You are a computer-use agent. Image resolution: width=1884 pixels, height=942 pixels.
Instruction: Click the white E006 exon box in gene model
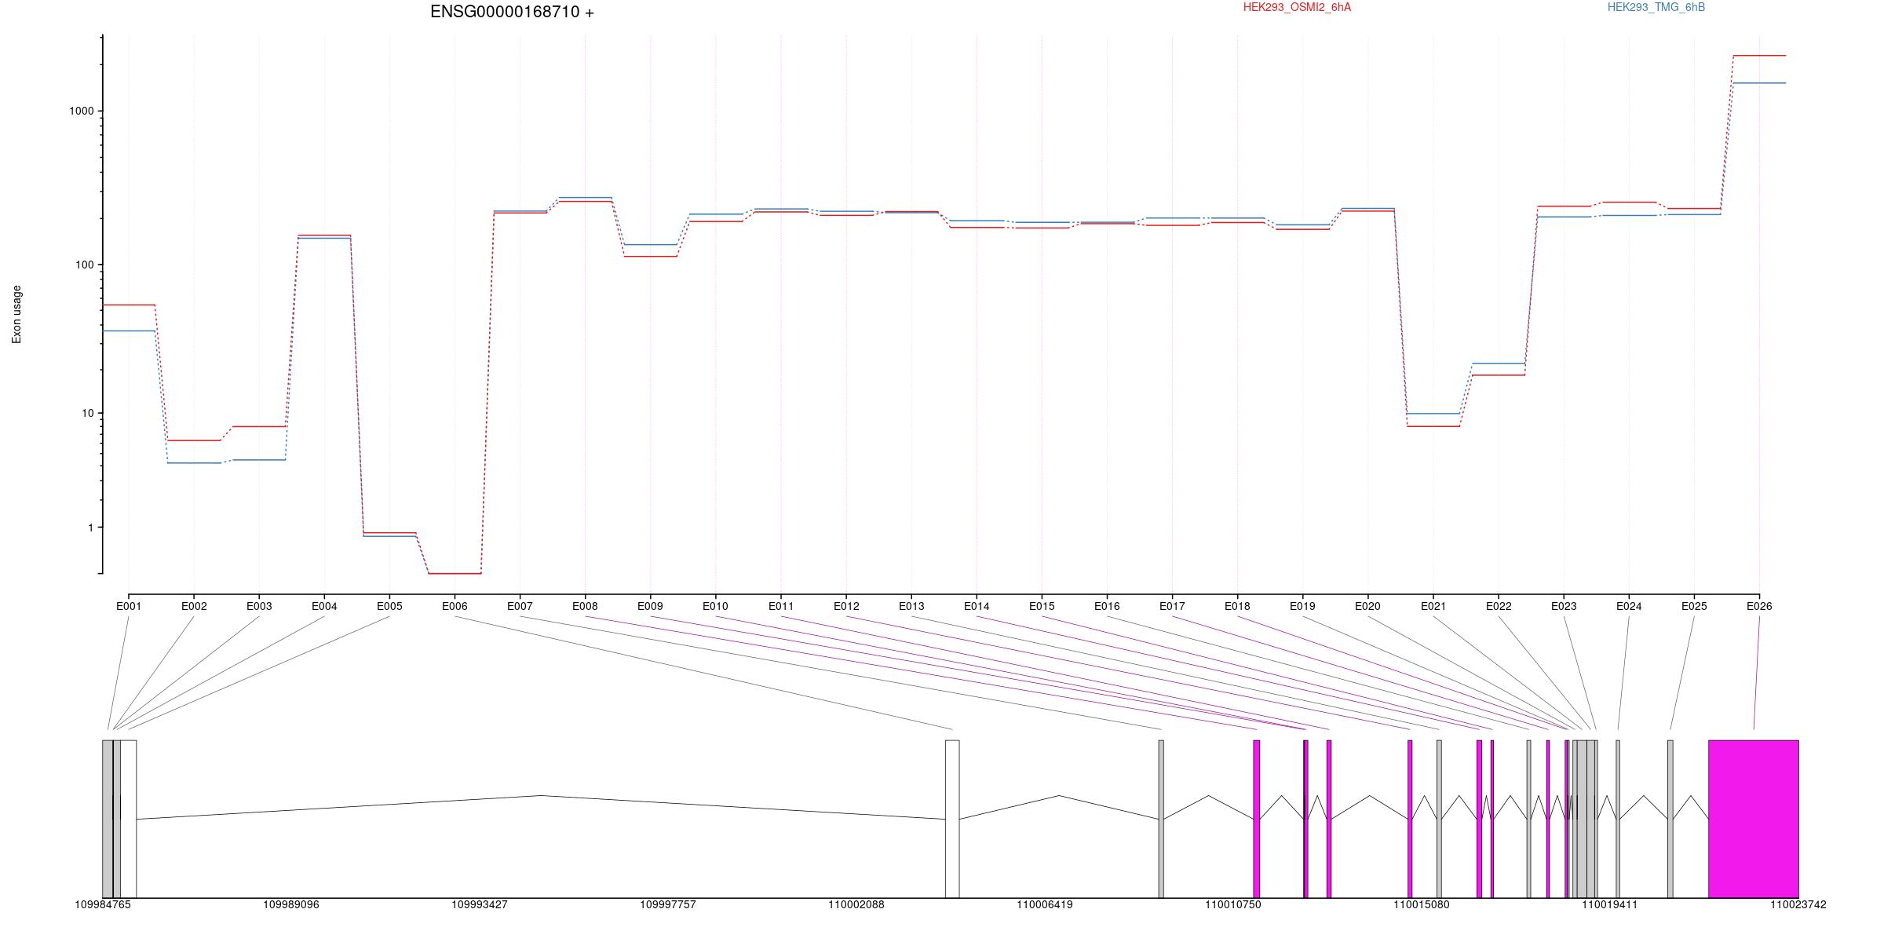pos(952,819)
